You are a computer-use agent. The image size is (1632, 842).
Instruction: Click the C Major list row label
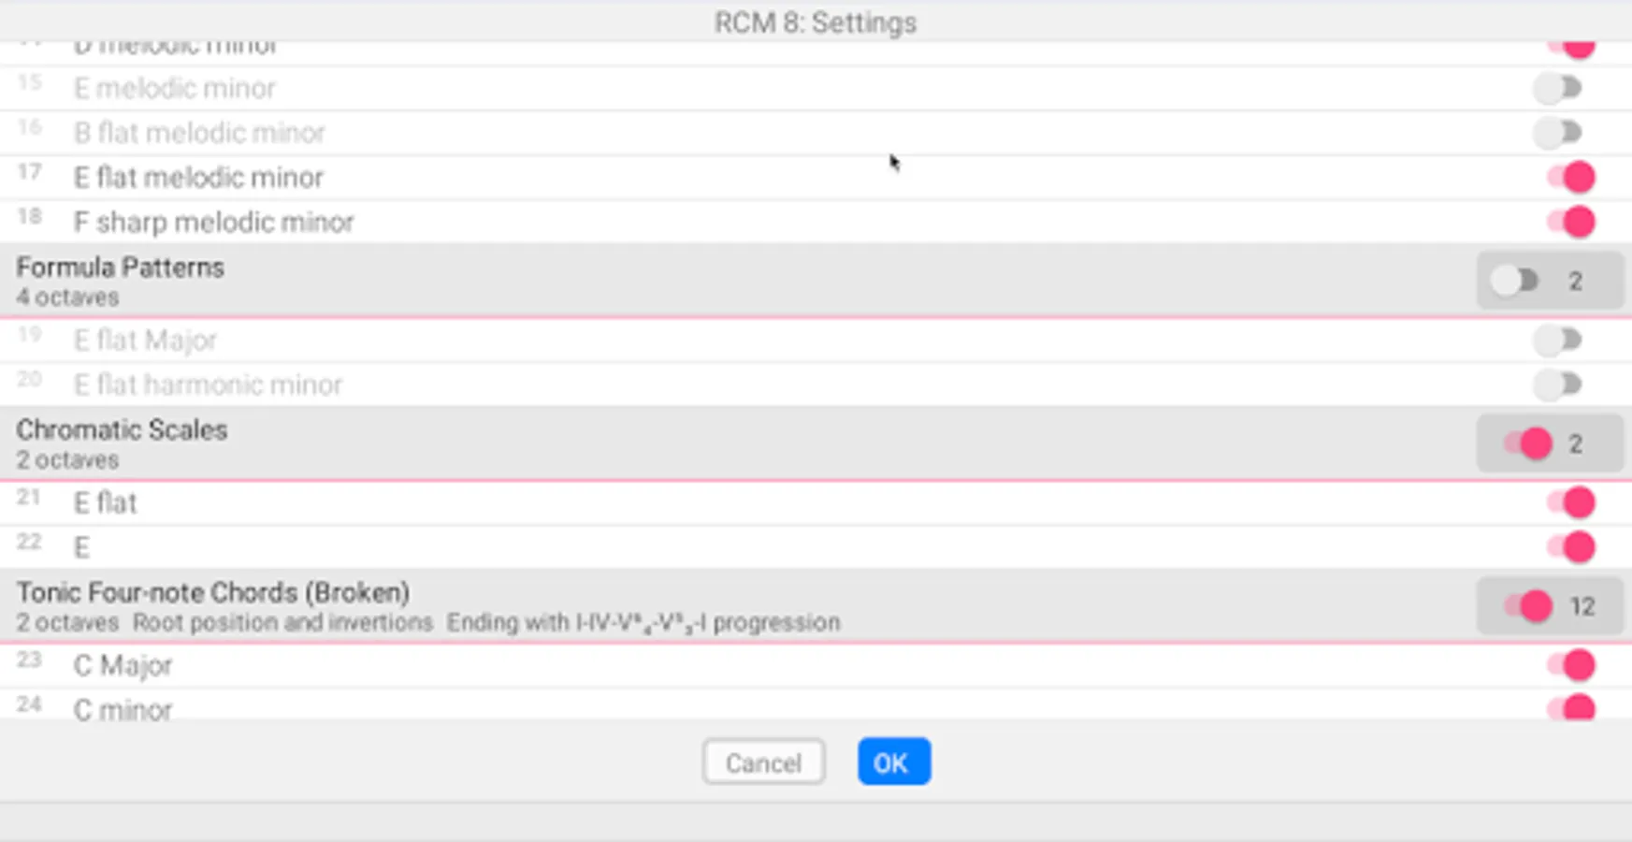(x=123, y=665)
